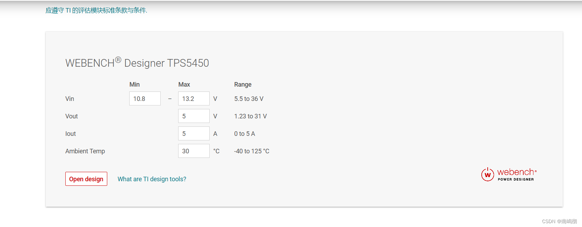Viewport: 582px width, 227px height.
Task: Open the design with Open design button
Action: tap(86, 179)
